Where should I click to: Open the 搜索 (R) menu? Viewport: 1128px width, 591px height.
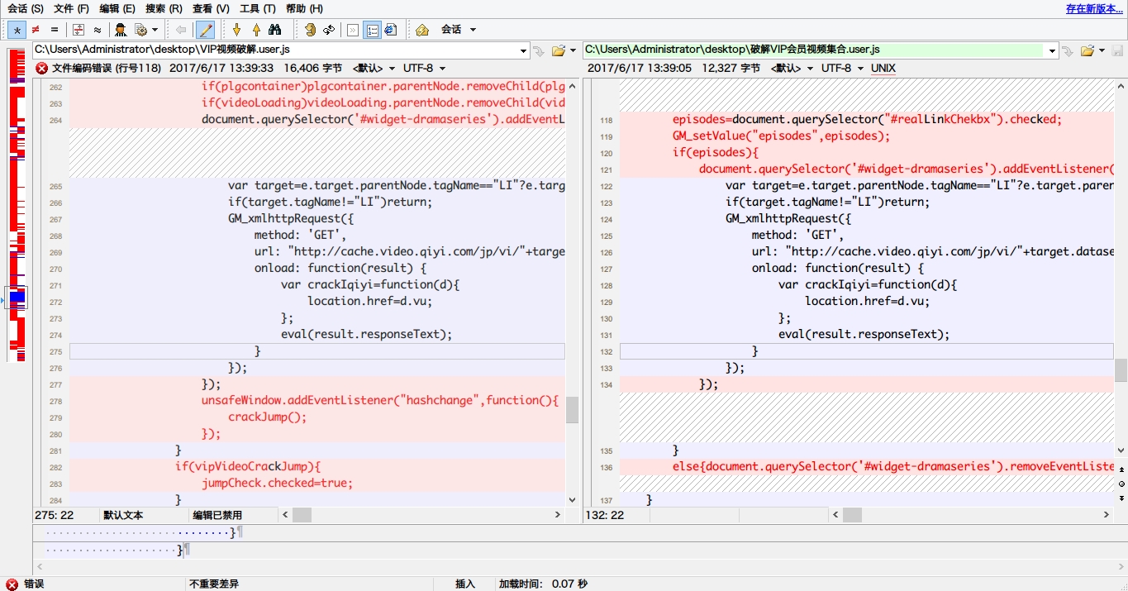click(x=164, y=8)
